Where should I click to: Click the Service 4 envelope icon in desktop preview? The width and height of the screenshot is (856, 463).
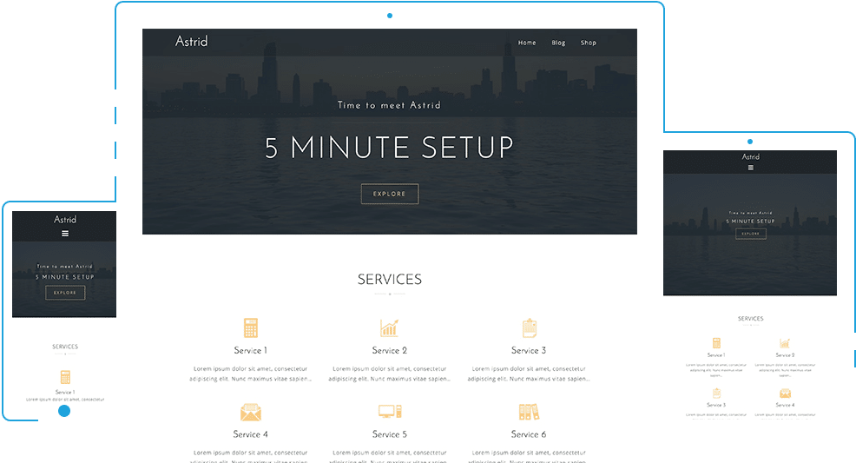click(251, 412)
